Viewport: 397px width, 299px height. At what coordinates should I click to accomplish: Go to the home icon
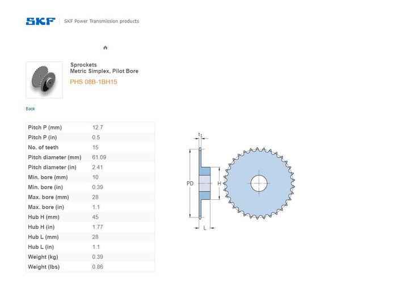click(105, 48)
